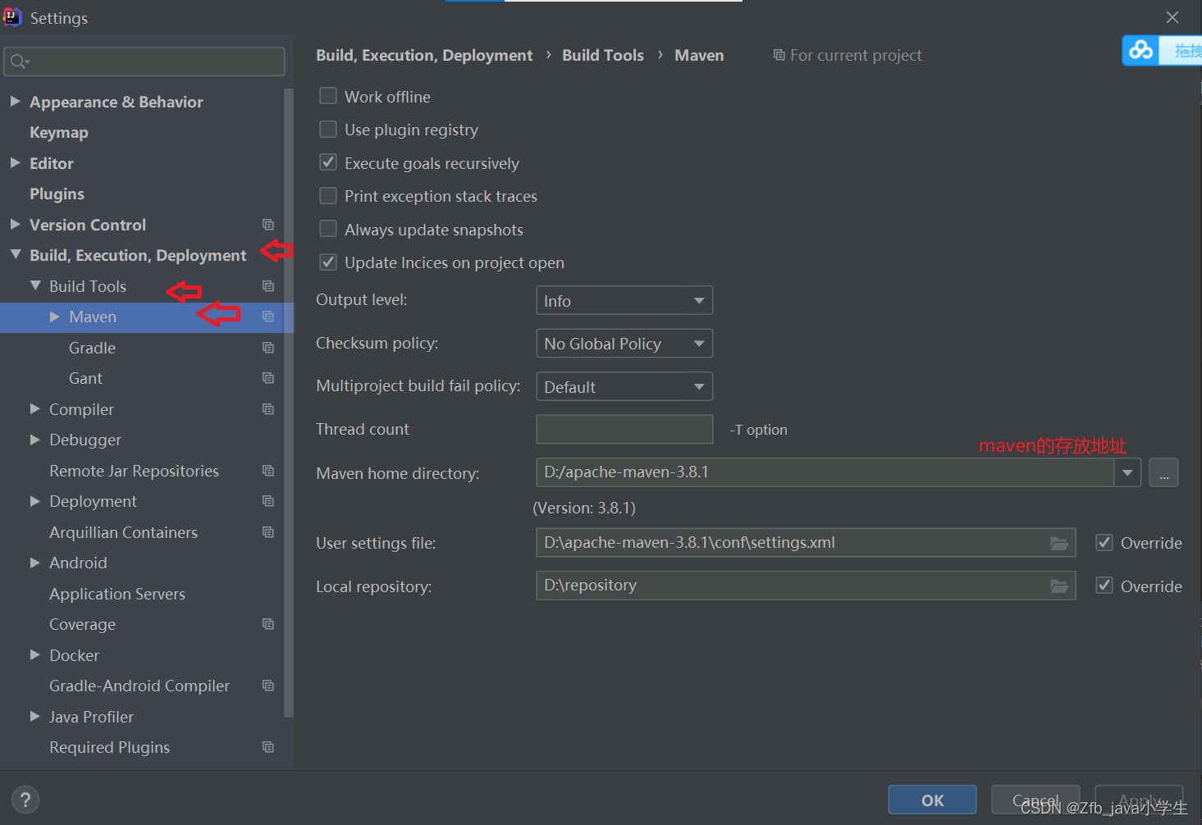The width and height of the screenshot is (1202, 825).
Task: Open Arquillian Containers settings
Action: 123,532
